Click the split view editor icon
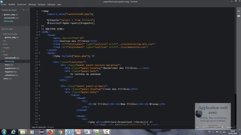This screenshot has height=135, width=241. point(27,10)
